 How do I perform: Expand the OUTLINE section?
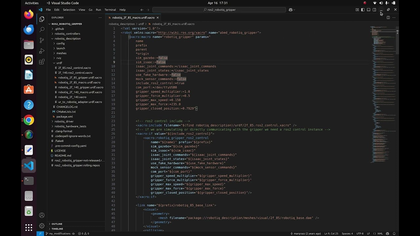(57, 224)
